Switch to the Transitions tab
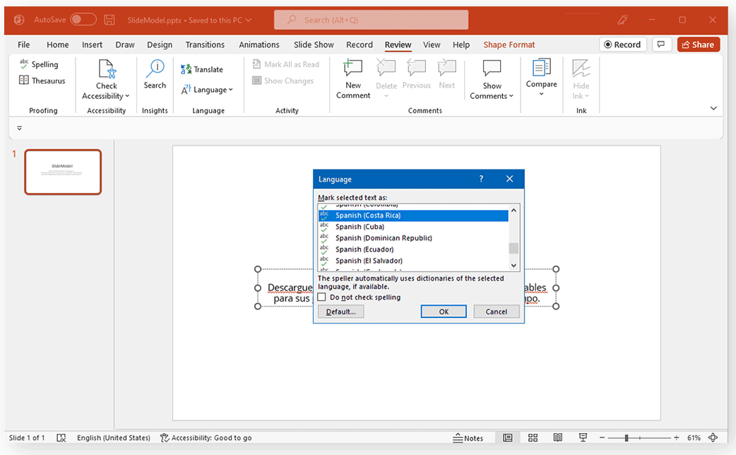The image size is (736, 455). 205,45
